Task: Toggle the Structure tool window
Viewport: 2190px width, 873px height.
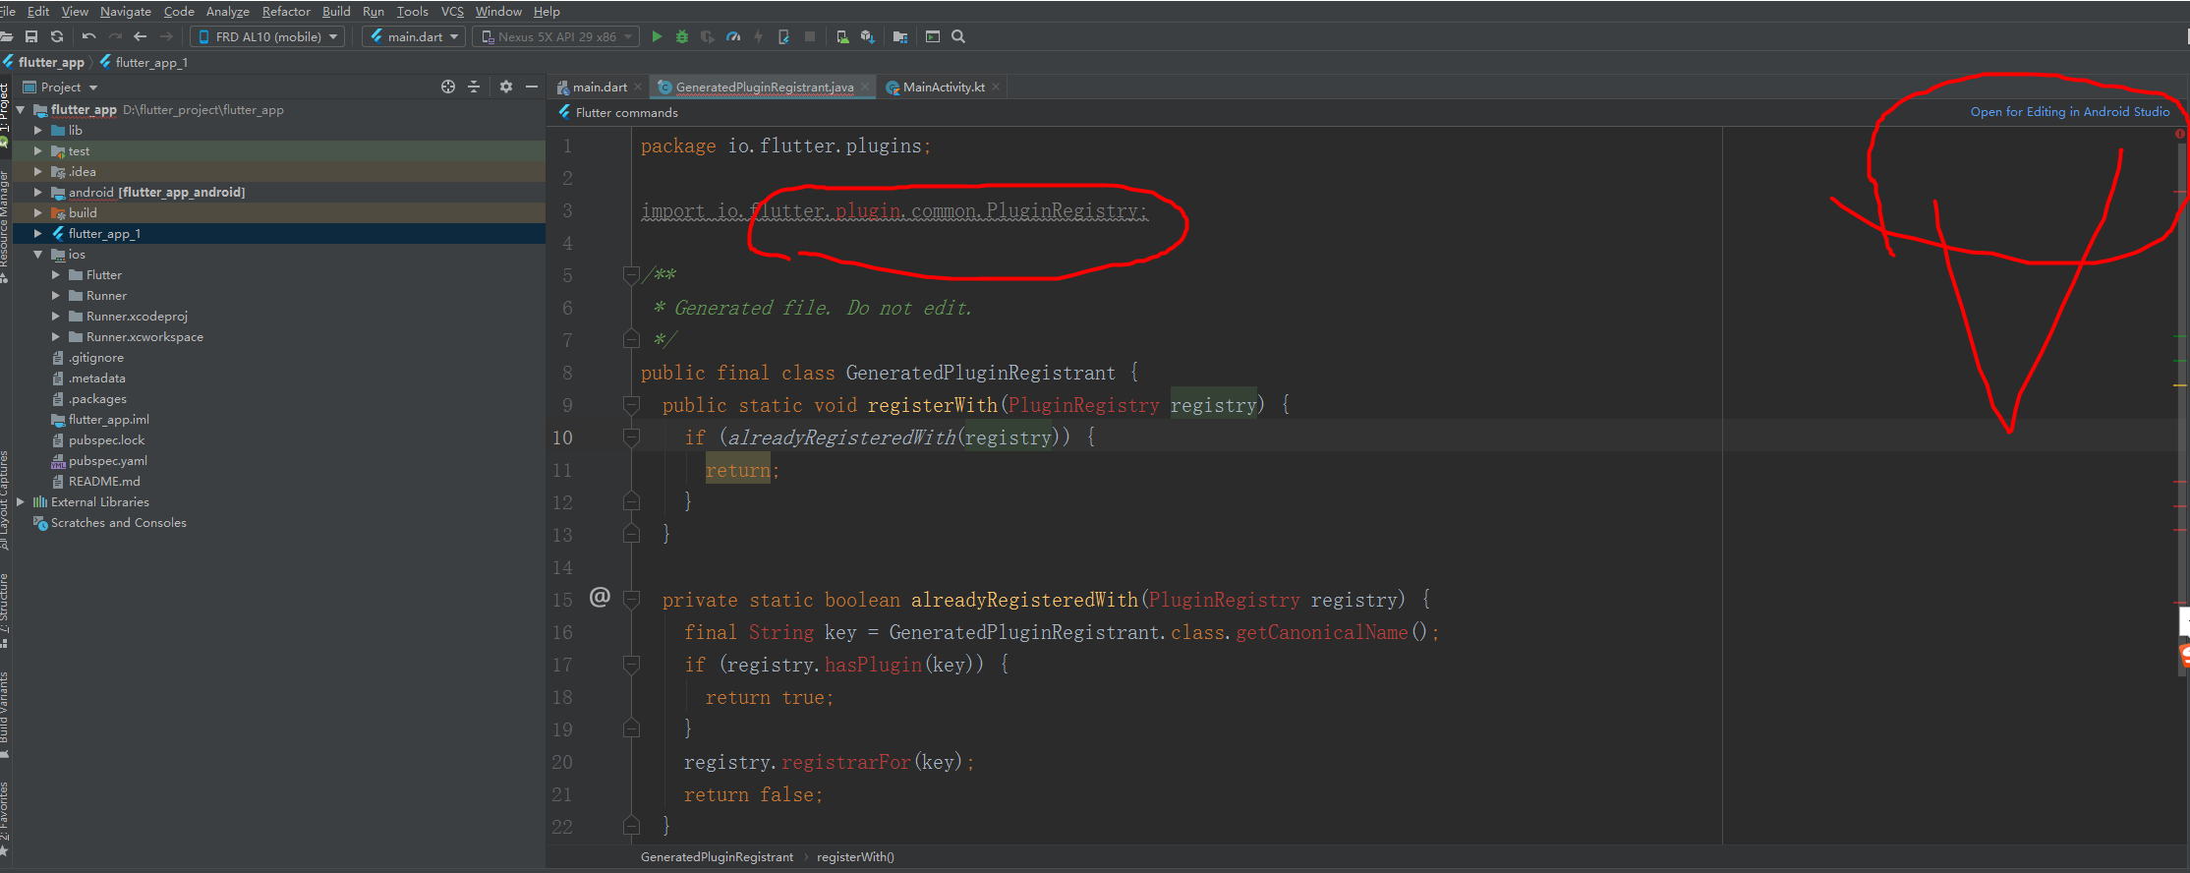Action: click(5, 610)
